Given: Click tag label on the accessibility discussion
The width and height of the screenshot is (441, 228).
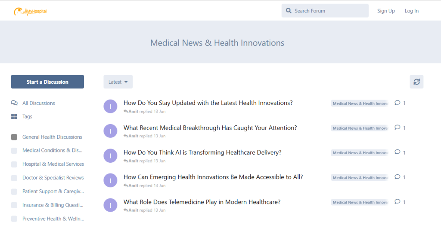Looking at the screenshot, I should click(360, 178).
